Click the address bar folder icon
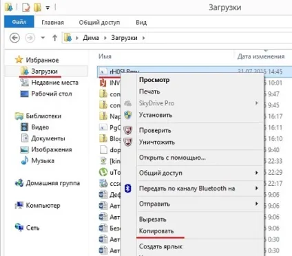This screenshot has width=292, height=256. point(68,38)
